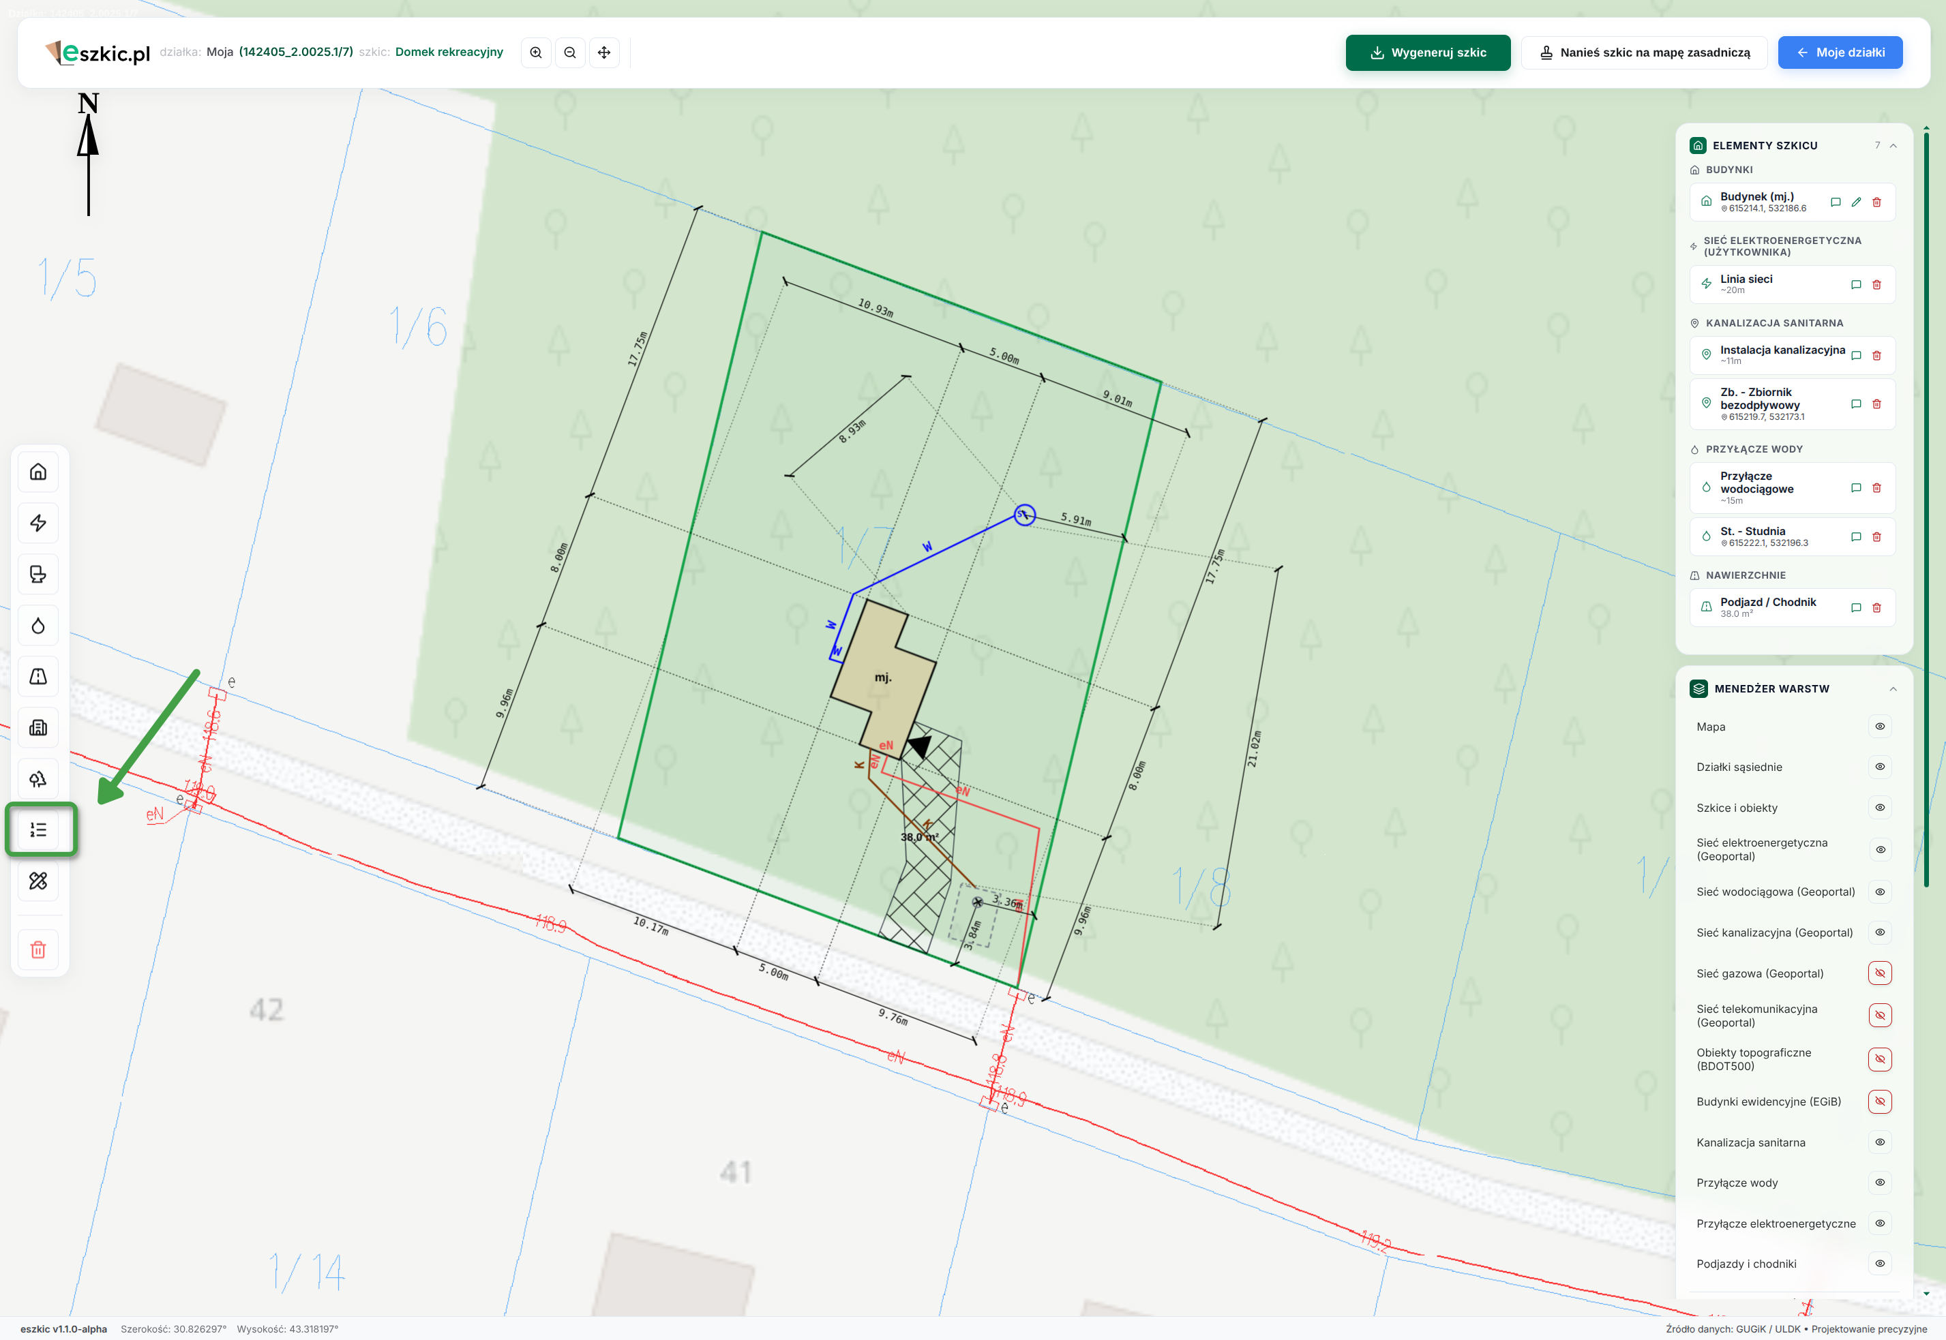Show the Sieć gazowa (Geoportal) layer
Viewport: 1946px width, 1340px height.
click(x=1881, y=973)
